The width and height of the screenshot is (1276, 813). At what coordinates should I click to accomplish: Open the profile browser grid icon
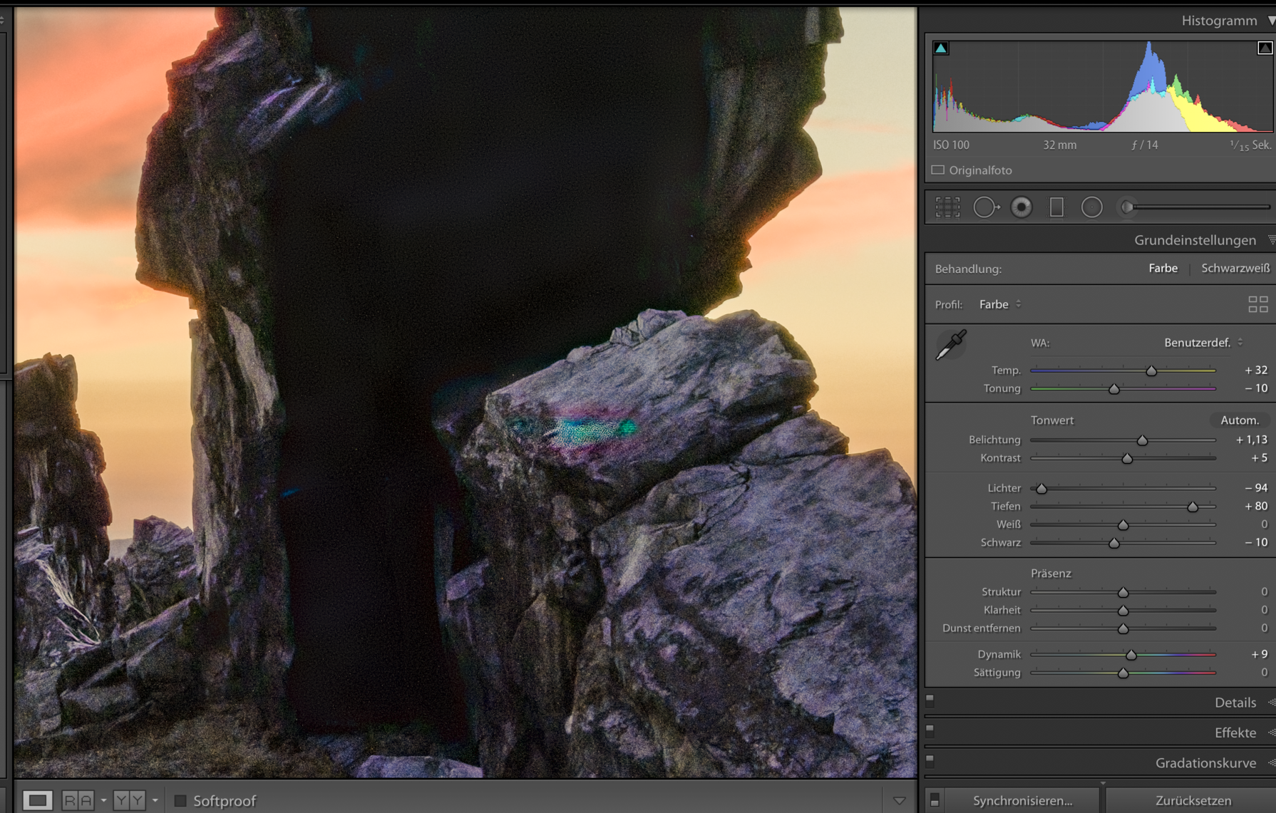pos(1258,304)
